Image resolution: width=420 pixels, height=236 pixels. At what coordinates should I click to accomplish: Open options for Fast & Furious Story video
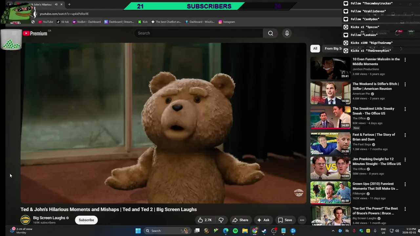[405, 135]
